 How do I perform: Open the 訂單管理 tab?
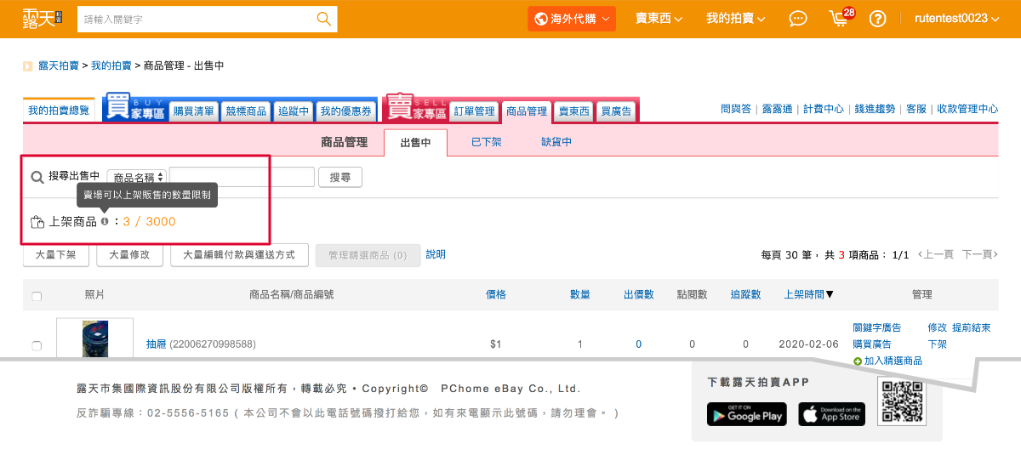pos(474,111)
